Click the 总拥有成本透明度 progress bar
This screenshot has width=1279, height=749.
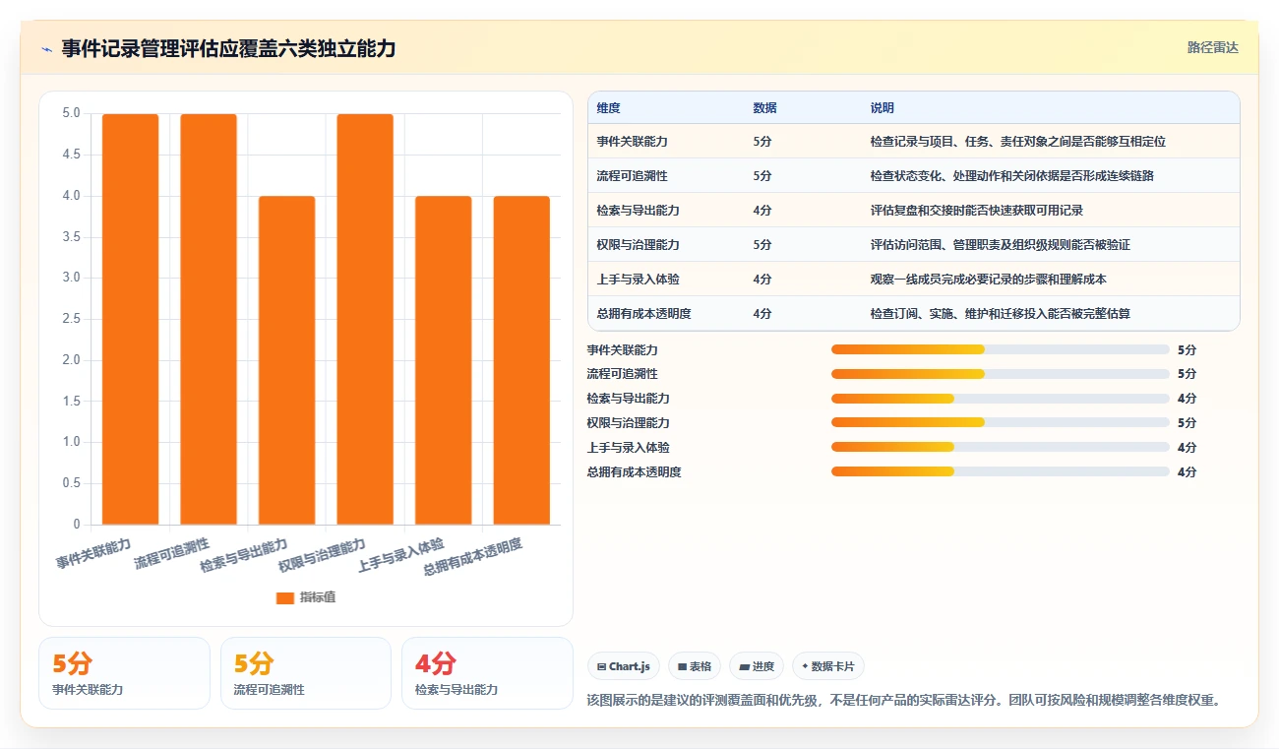(1000, 471)
